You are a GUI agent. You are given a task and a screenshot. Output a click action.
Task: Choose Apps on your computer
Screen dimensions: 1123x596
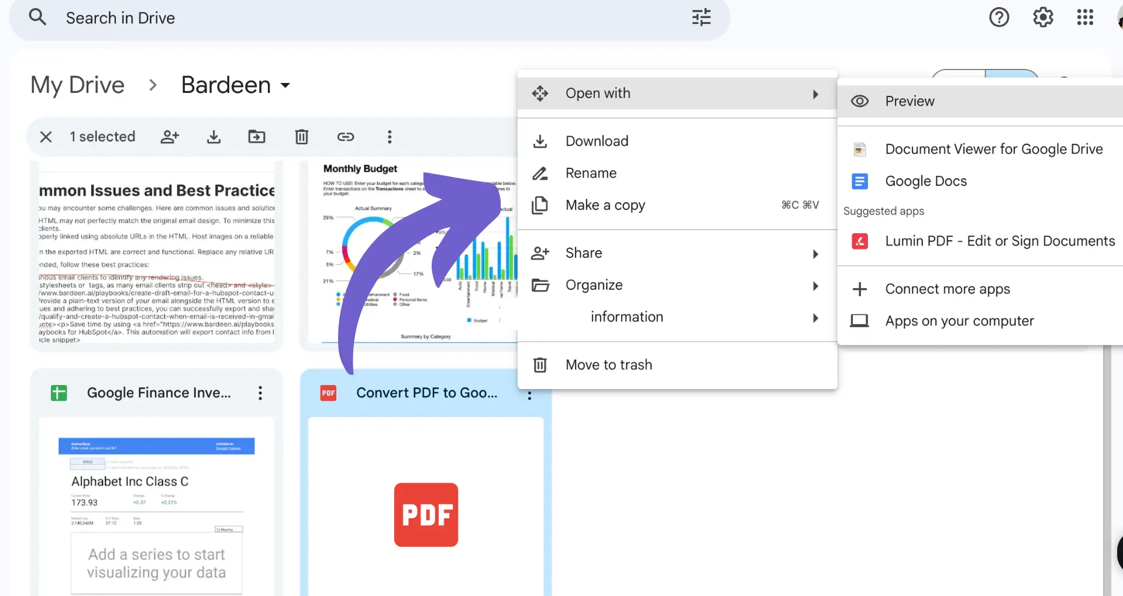point(980,321)
